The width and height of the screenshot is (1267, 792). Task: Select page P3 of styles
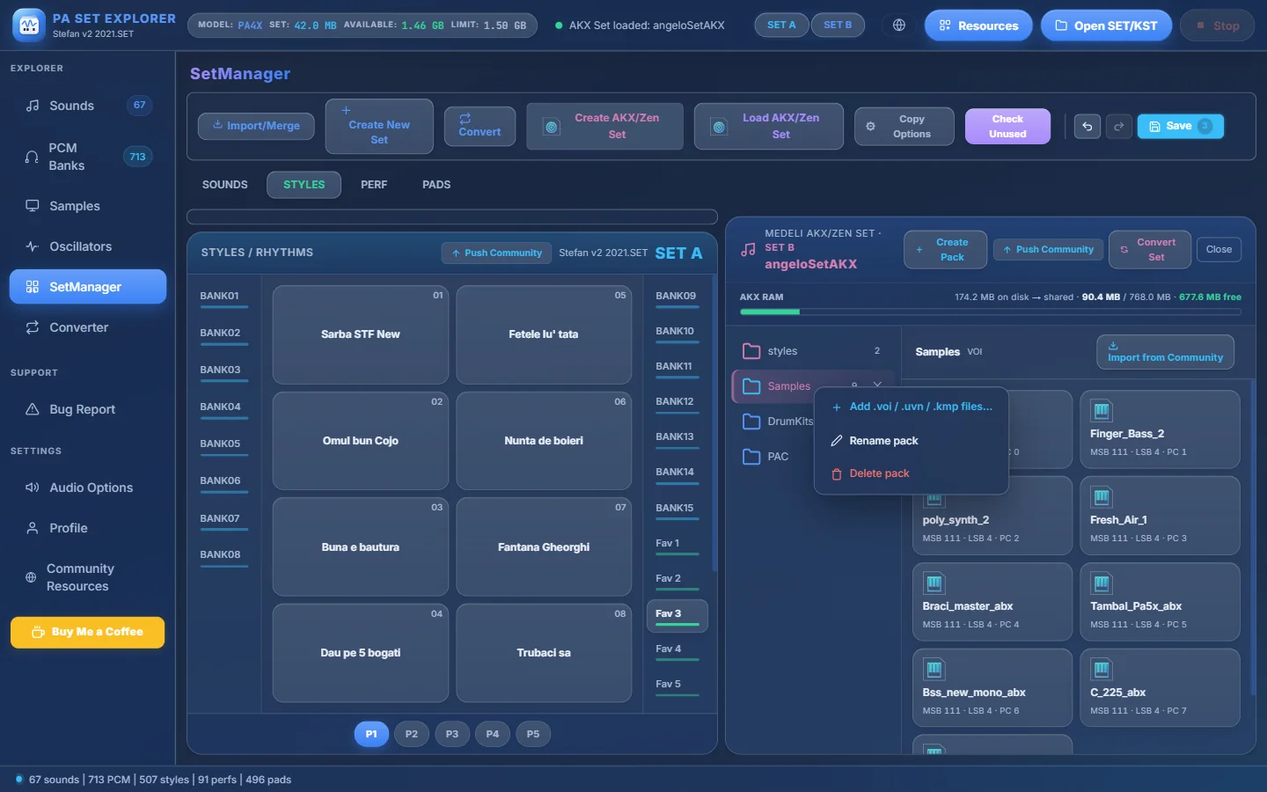[452, 734]
